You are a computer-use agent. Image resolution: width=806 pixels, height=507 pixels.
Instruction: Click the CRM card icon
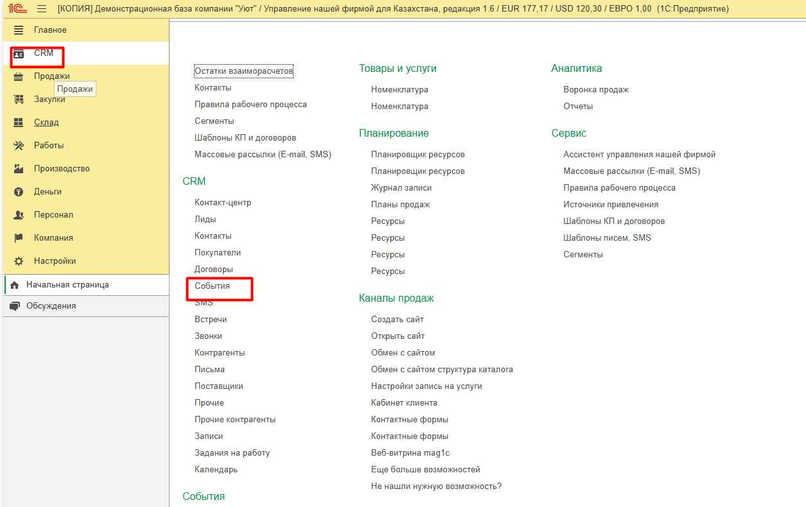click(x=19, y=53)
